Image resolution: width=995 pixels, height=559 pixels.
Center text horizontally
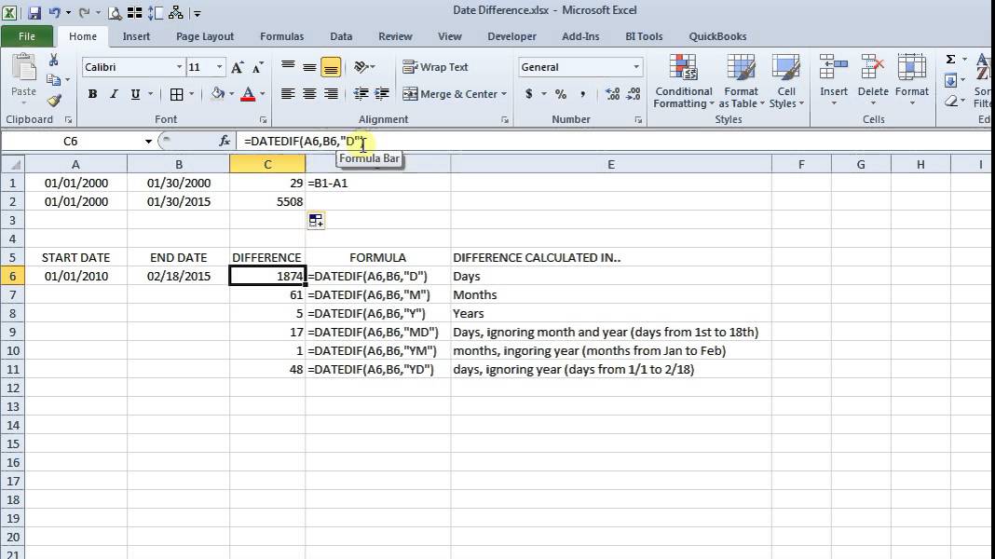tap(309, 94)
